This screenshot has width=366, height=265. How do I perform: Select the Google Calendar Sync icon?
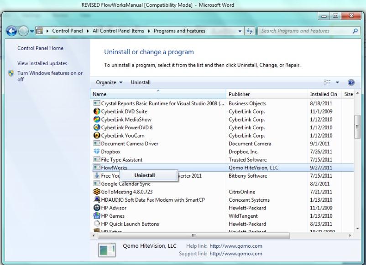tap(97, 184)
